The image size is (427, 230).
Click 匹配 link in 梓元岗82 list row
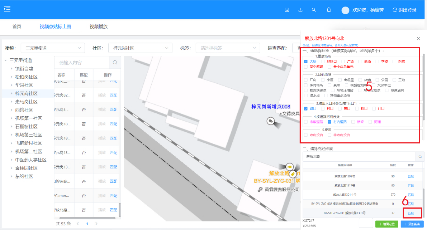(114, 95)
